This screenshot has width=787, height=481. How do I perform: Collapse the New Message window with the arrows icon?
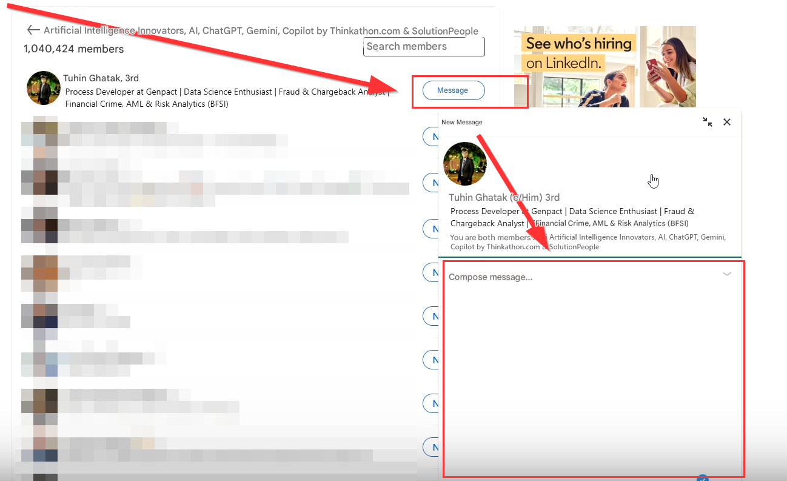click(708, 122)
